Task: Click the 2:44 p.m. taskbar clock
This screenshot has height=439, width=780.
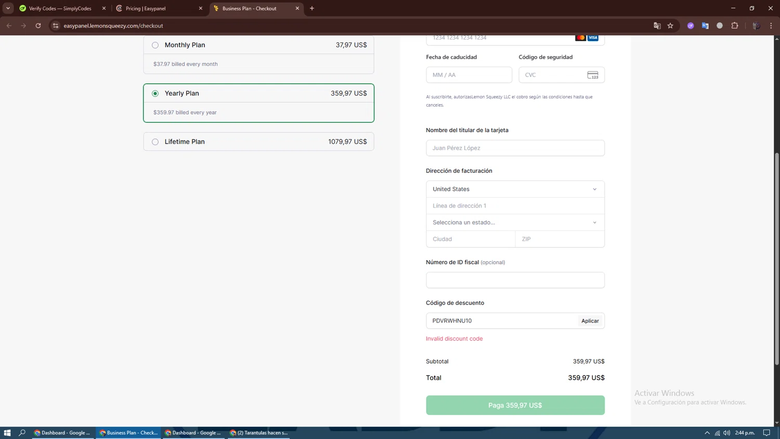Action: coord(745,433)
